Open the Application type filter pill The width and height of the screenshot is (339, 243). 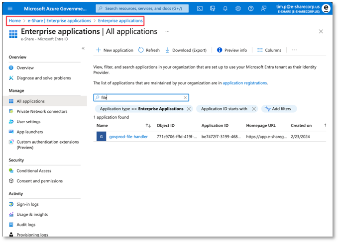point(141,109)
